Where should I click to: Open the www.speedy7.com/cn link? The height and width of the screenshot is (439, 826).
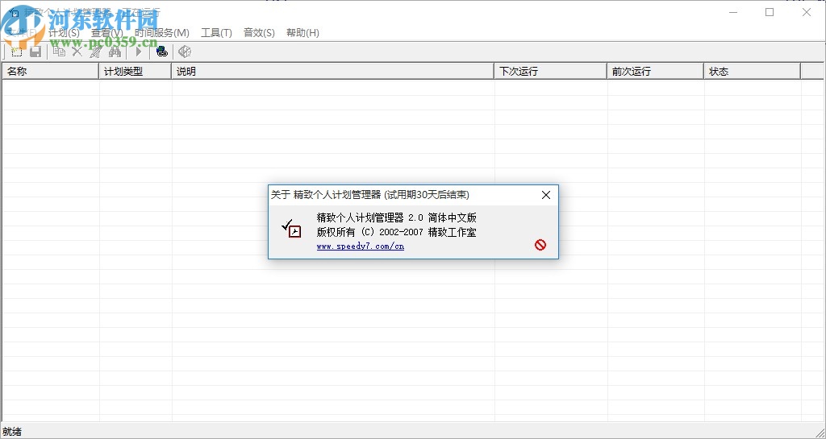[x=361, y=246]
